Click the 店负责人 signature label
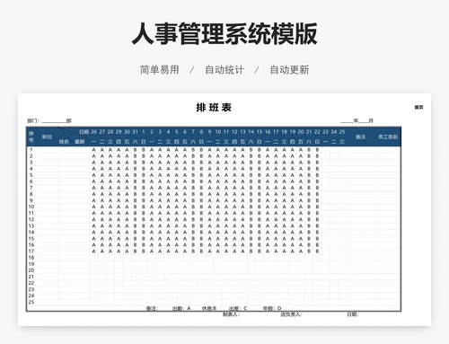Viewport: 449px width, 344px height. [x=291, y=314]
